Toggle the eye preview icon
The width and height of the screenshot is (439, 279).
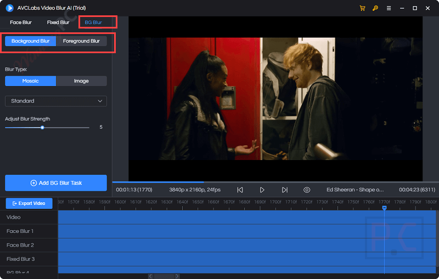point(307,190)
